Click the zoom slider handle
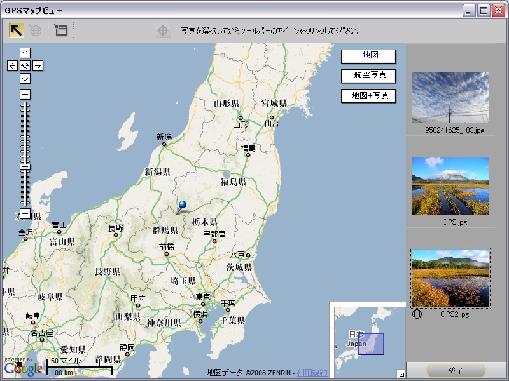 pos(25,167)
